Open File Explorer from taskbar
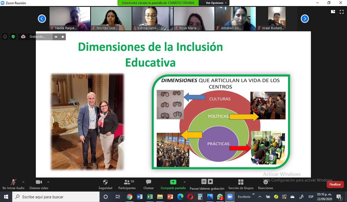 160,197
